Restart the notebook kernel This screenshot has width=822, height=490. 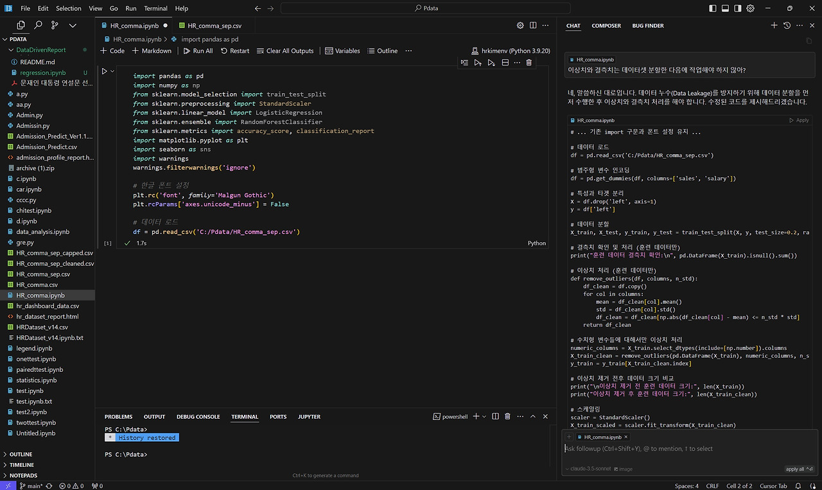(234, 51)
